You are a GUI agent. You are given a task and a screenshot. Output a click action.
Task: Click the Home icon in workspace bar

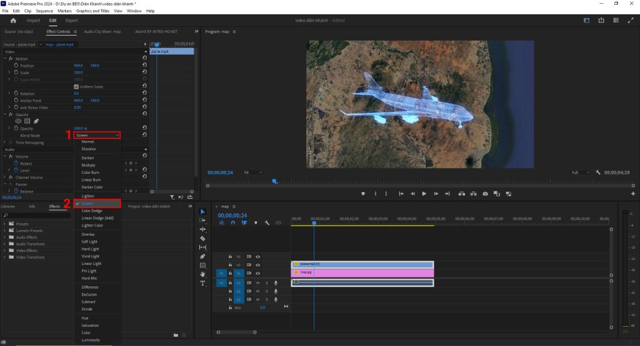click(x=13, y=21)
